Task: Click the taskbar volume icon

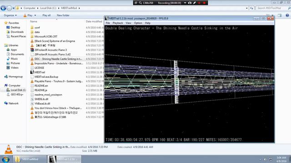Action: 265,159
